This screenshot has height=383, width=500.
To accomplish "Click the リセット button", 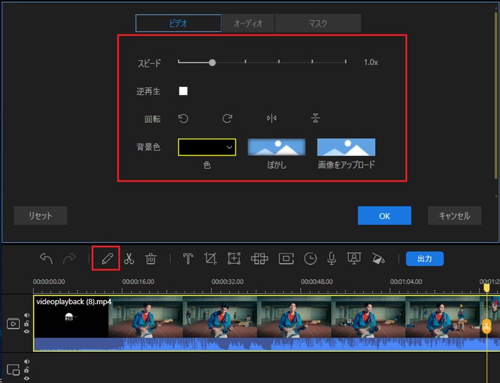I will 41,216.
